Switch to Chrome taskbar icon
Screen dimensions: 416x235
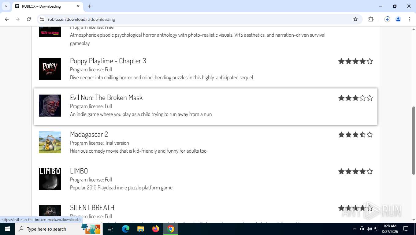click(171, 229)
